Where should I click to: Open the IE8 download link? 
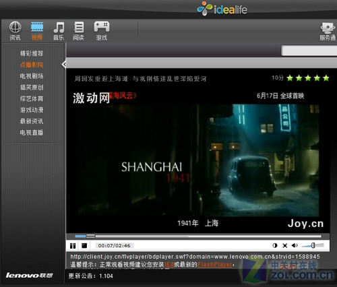[x=169, y=265]
